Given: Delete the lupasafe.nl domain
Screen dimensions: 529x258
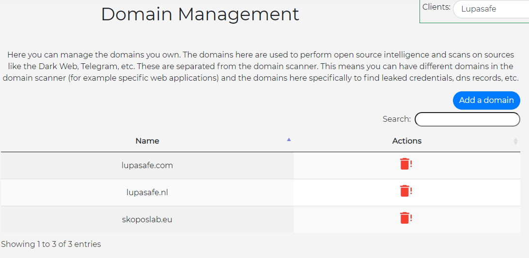Looking at the screenshot, I should coord(406,191).
